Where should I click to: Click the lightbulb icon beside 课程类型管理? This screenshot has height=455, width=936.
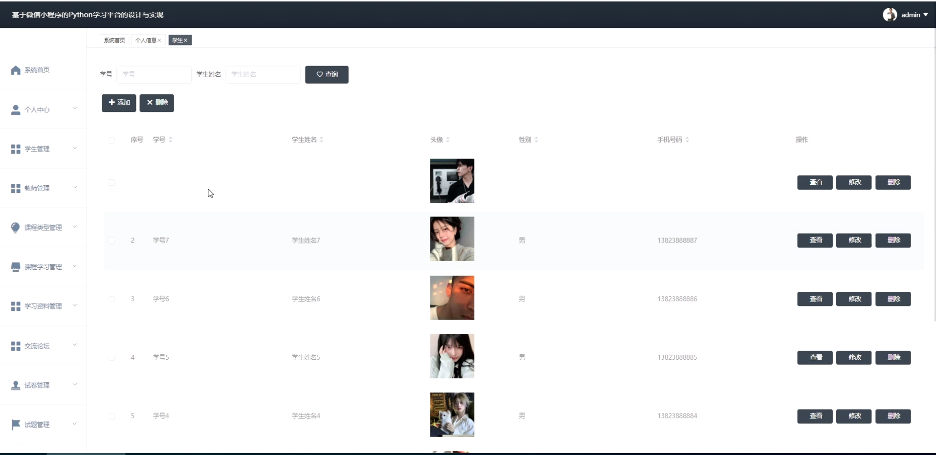coord(16,227)
